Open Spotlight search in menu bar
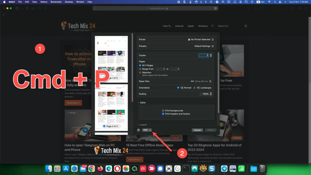 tap(275, 2)
